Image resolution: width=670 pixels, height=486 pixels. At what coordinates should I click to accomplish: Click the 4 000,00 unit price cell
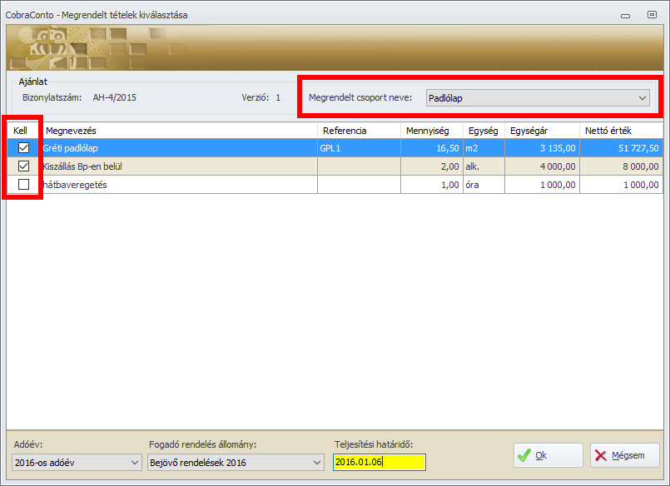coord(542,166)
